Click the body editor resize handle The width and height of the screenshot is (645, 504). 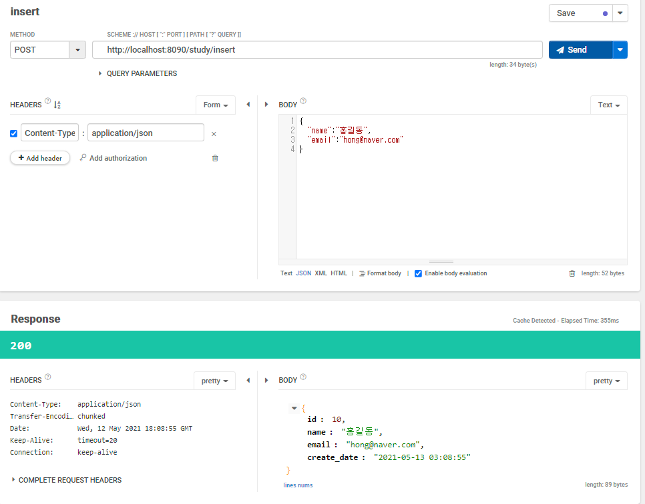441,261
